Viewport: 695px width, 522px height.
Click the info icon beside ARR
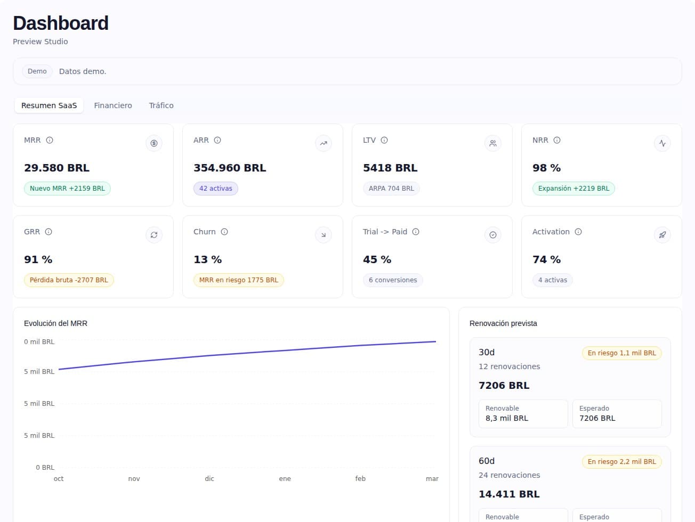point(217,140)
